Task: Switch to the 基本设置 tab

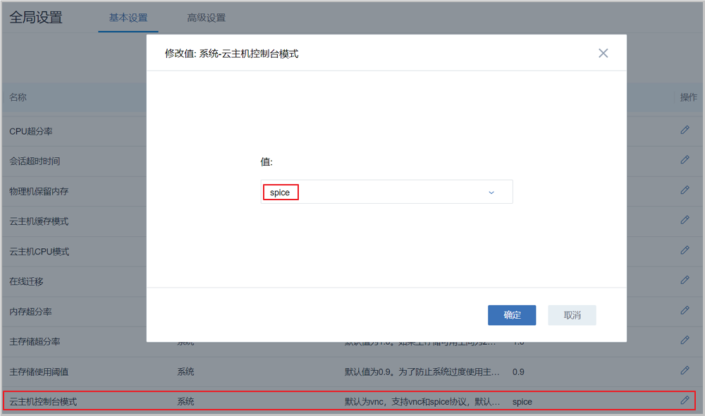Action: coord(128,18)
